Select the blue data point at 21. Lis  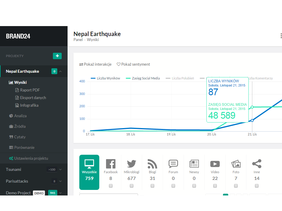pyautogui.click(x=252, y=120)
